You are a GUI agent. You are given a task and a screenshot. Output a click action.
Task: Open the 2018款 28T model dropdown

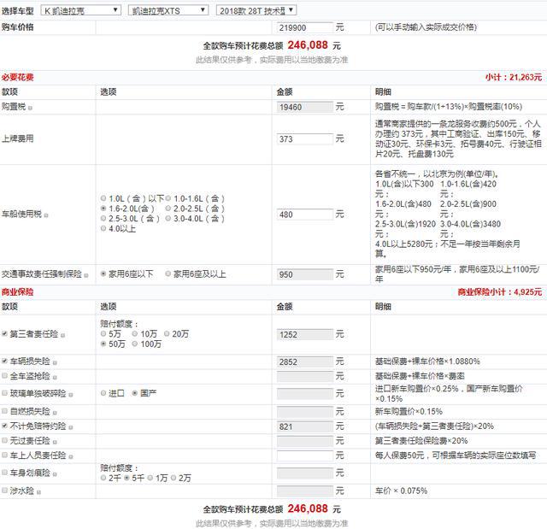pyautogui.click(x=256, y=10)
